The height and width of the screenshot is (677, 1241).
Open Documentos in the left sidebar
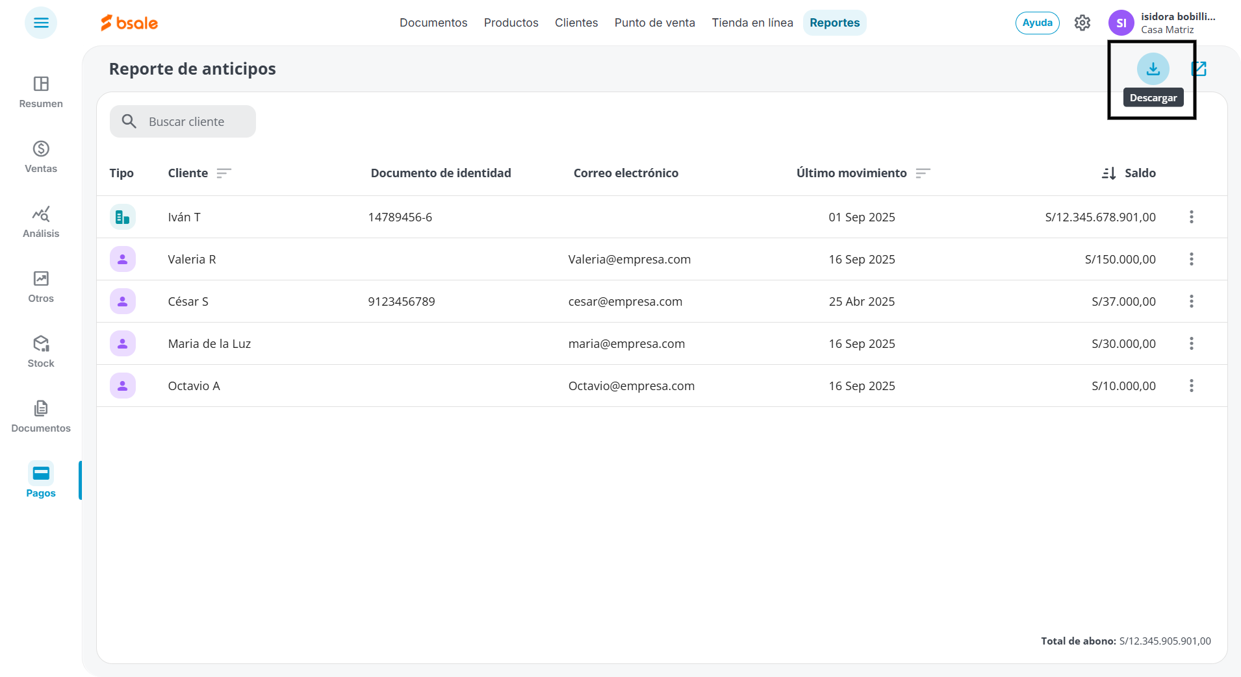[41, 417]
